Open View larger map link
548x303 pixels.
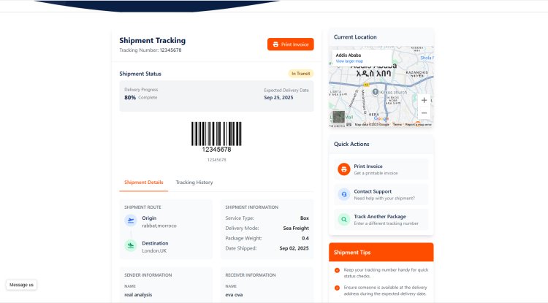349,61
